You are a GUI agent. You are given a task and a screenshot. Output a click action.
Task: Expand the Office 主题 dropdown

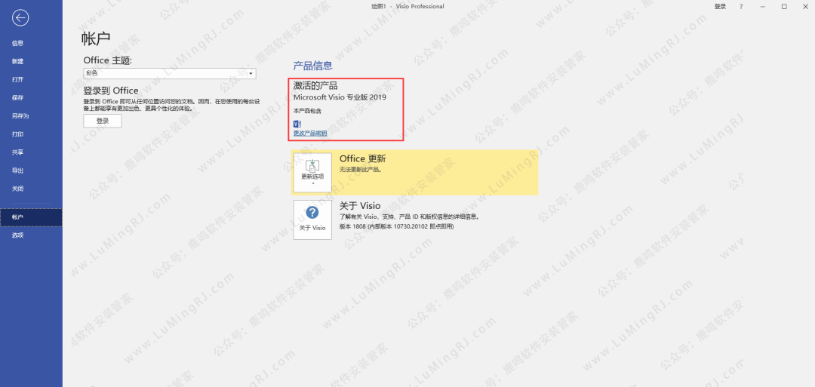click(170, 74)
